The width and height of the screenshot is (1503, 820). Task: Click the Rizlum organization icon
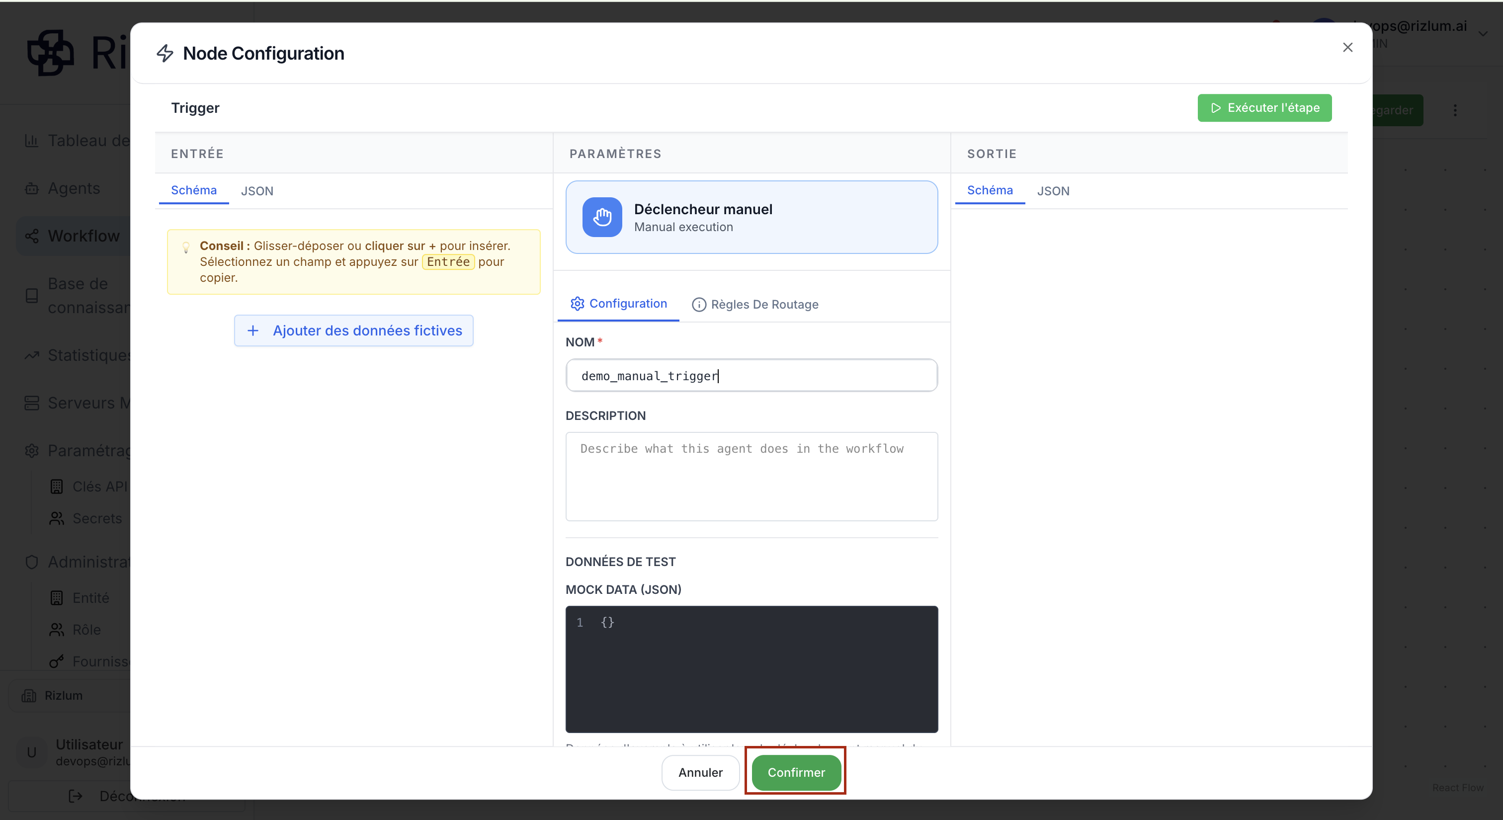pyautogui.click(x=29, y=696)
